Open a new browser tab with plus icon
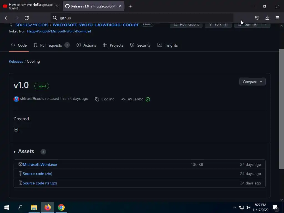This screenshot has width=284, height=213. click(130, 6)
